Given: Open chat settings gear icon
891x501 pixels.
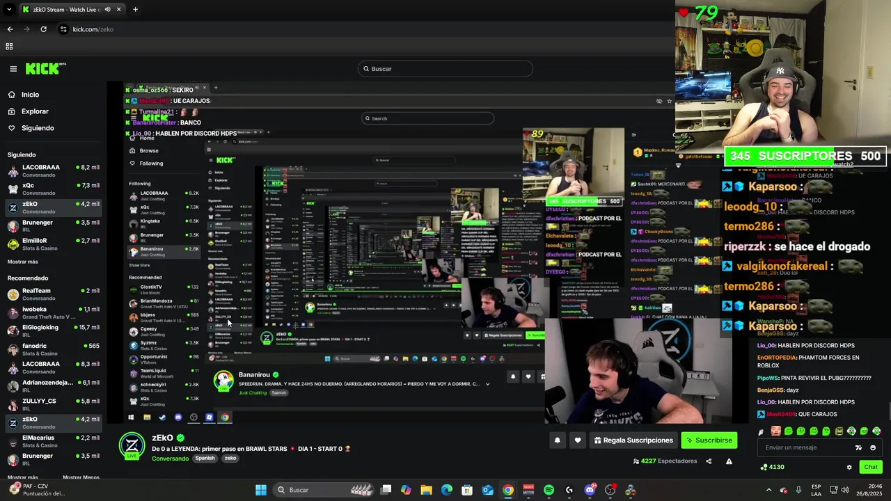Looking at the screenshot, I should 849,467.
